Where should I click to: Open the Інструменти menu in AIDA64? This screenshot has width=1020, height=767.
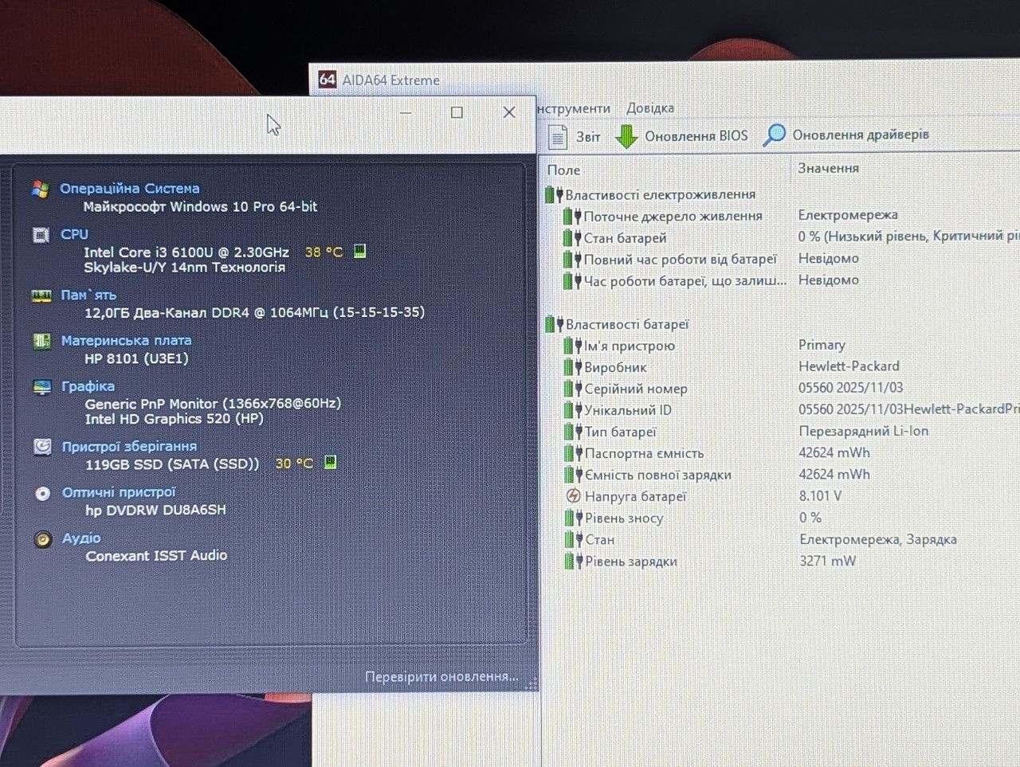574,108
